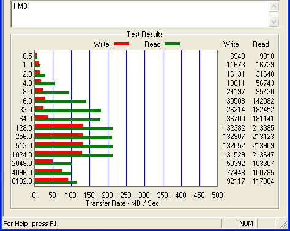Click the green read bar for 128.0
This screenshot has width=290, height=231.
pos(73,129)
